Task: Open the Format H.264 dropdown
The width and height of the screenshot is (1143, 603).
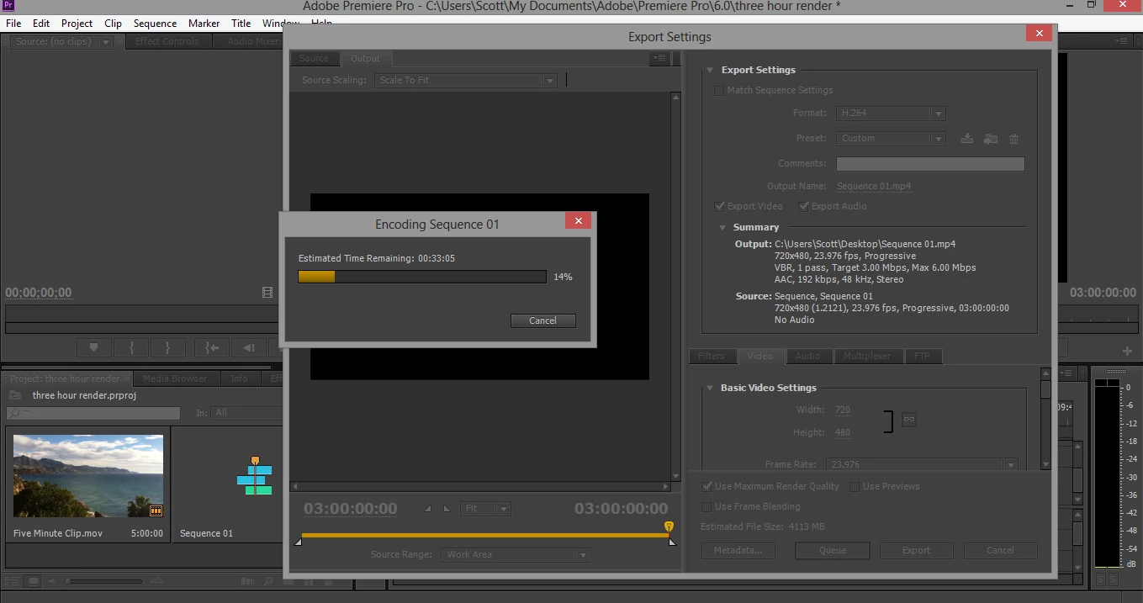Action: [x=892, y=114]
